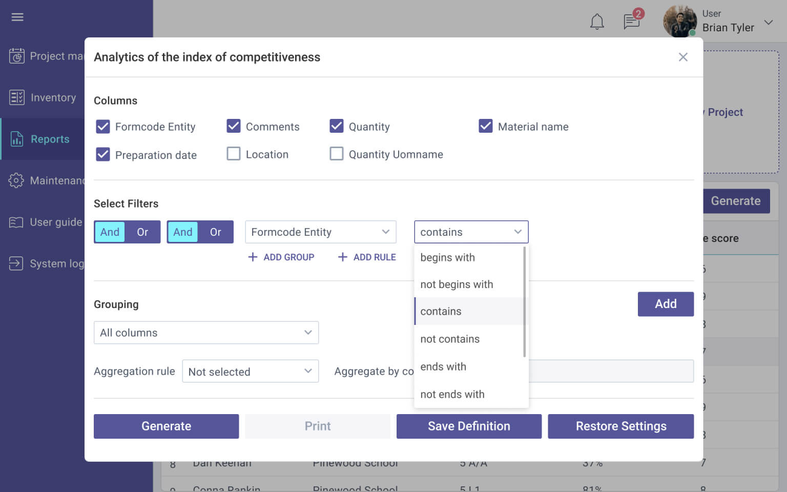Collapse the contains operator dropdown
Screen dimensions: 787x492
click(471, 232)
